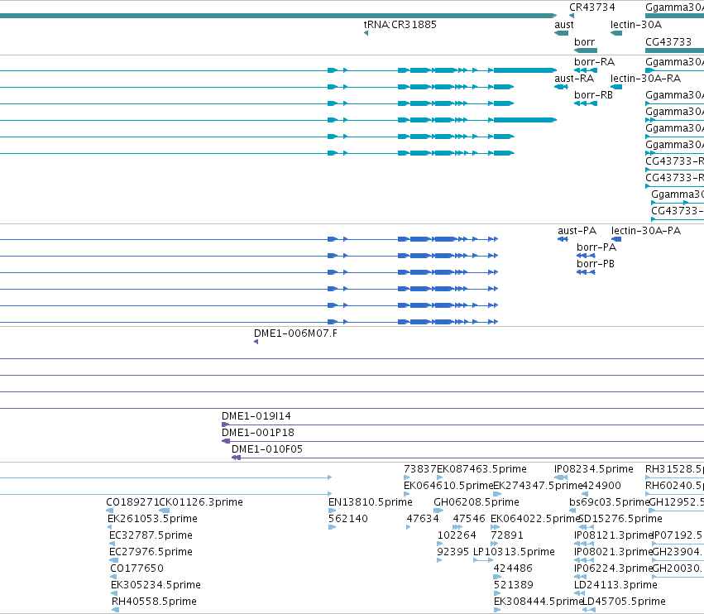Click the EC27976.5prime EST label
Screen dimensions: 704x614
[x=151, y=552]
